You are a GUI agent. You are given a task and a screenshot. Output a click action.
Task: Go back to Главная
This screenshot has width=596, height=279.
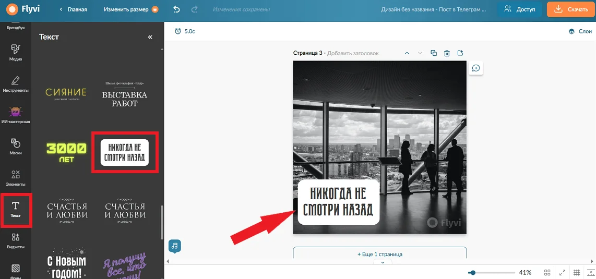[x=74, y=9]
